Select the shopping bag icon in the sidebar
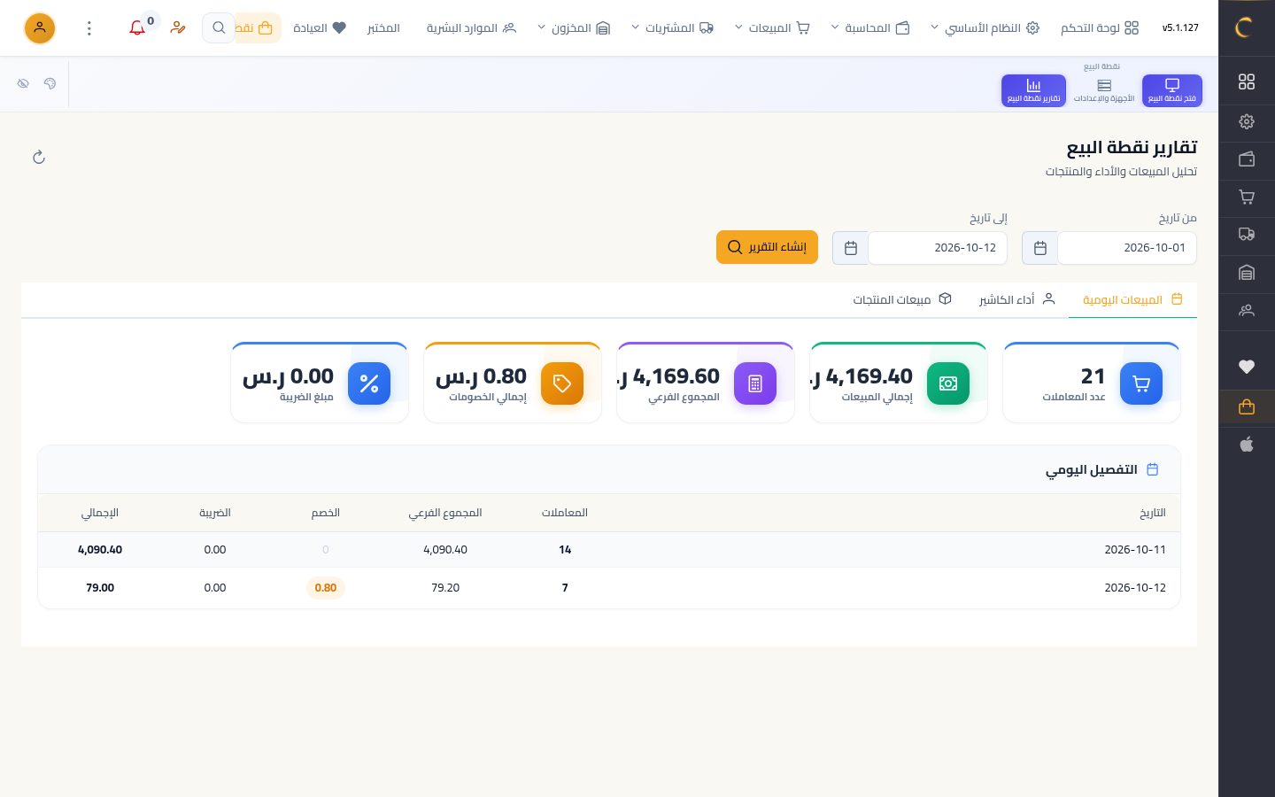This screenshot has width=1275, height=797. point(1247,406)
